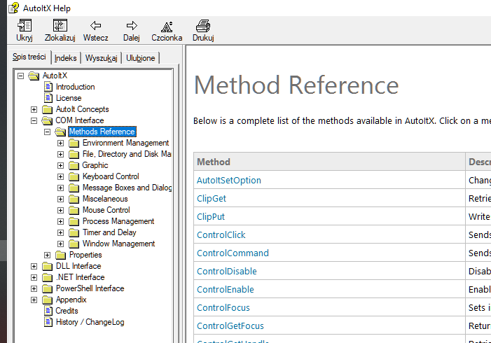Click the Introduction page icon

click(48, 87)
